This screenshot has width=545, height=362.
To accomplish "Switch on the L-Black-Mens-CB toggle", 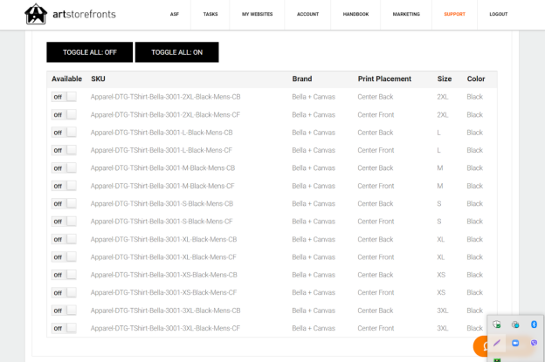I will tap(64, 133).
